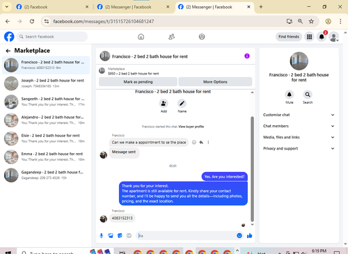The image size is (348, 254).
Task: Expand Media, files and links section
Action: click(x=299, y=137)
